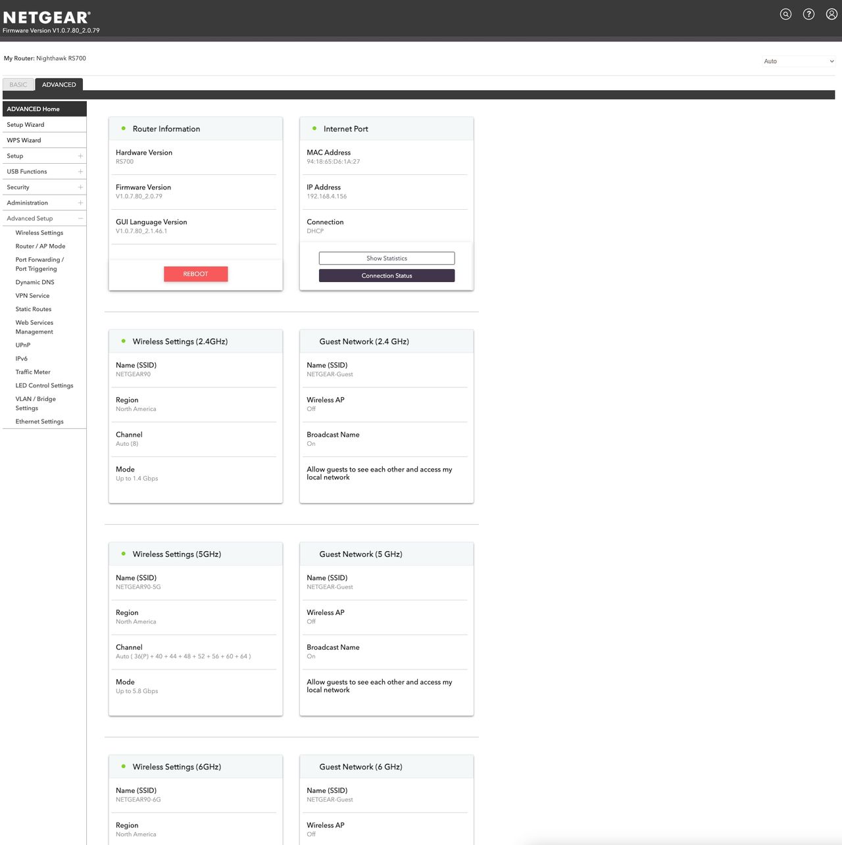Expand the Setup menu plus icon

tap(80, 156)
